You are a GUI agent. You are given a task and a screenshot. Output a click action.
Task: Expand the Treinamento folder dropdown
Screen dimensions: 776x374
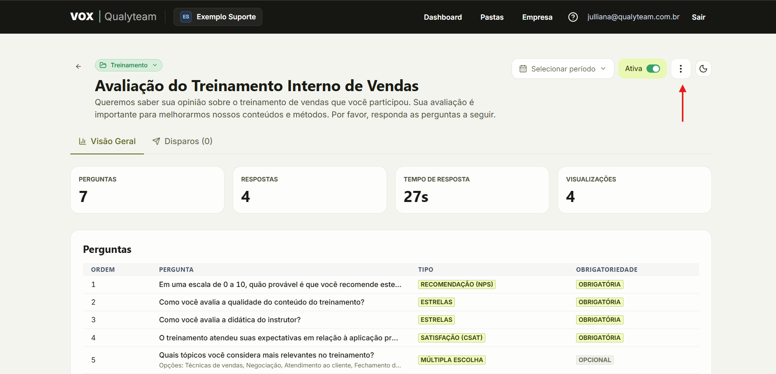(129, 65)
